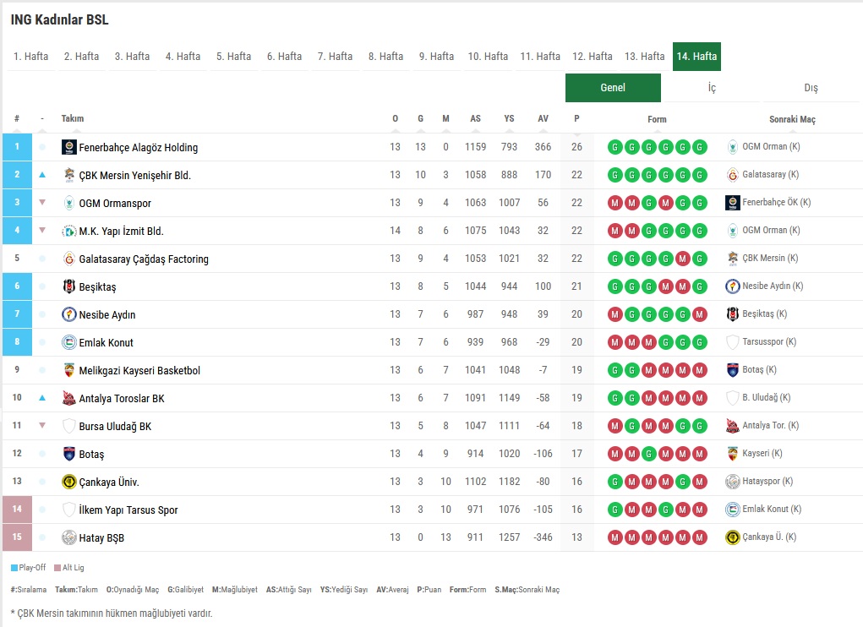Click Galatasaray (K) next-match logo
The height and width of the screenshot is (627, 863).
point(733,175)
